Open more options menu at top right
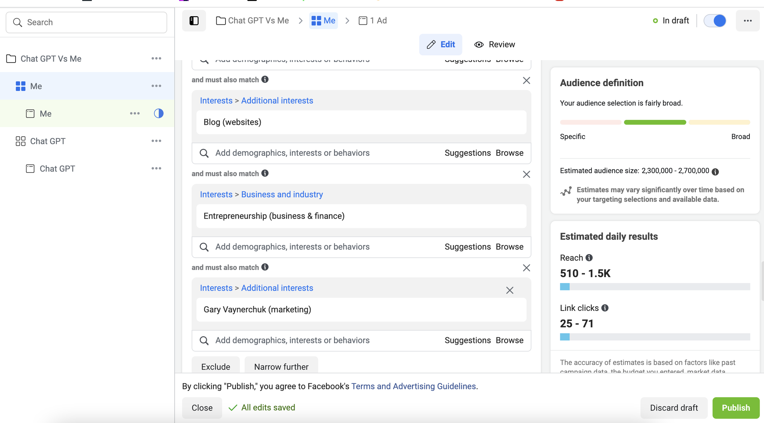This screenshot has width=764, height=423. point(747,21)
